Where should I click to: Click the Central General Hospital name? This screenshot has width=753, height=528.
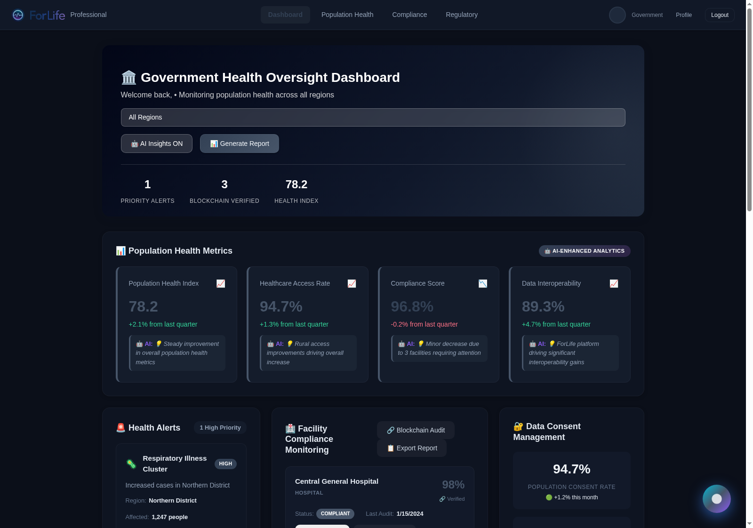click(336, 481)
